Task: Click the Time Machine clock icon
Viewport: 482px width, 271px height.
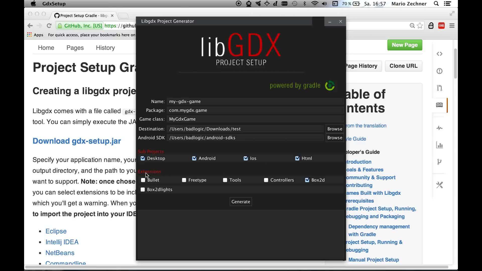Action: pyautogui.click(x=294, y=4)
